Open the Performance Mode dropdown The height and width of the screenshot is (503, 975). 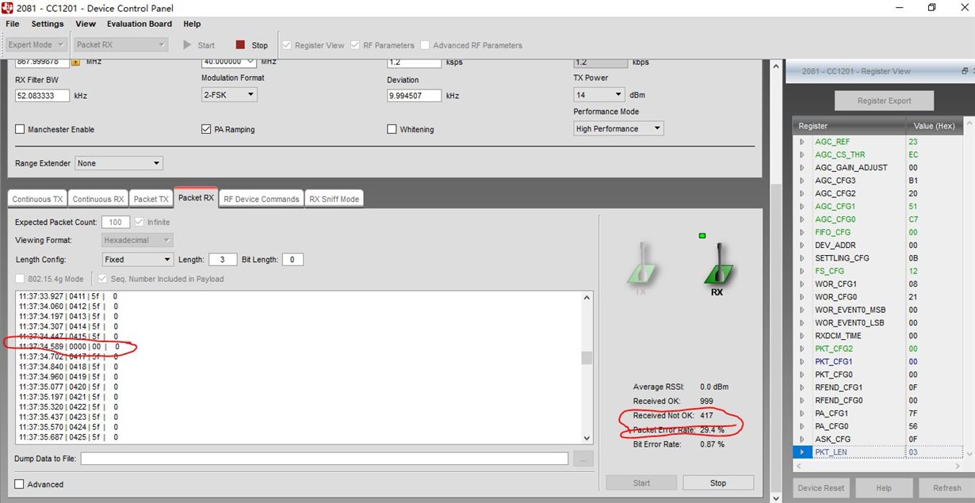click(x=618, y=128)
